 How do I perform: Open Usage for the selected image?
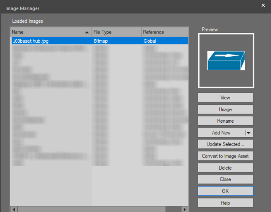tap(225, 109)
